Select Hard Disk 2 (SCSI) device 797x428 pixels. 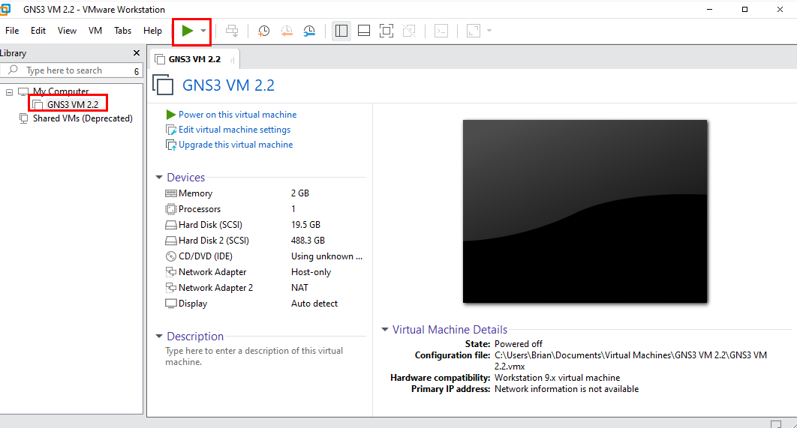pos(264,241)
